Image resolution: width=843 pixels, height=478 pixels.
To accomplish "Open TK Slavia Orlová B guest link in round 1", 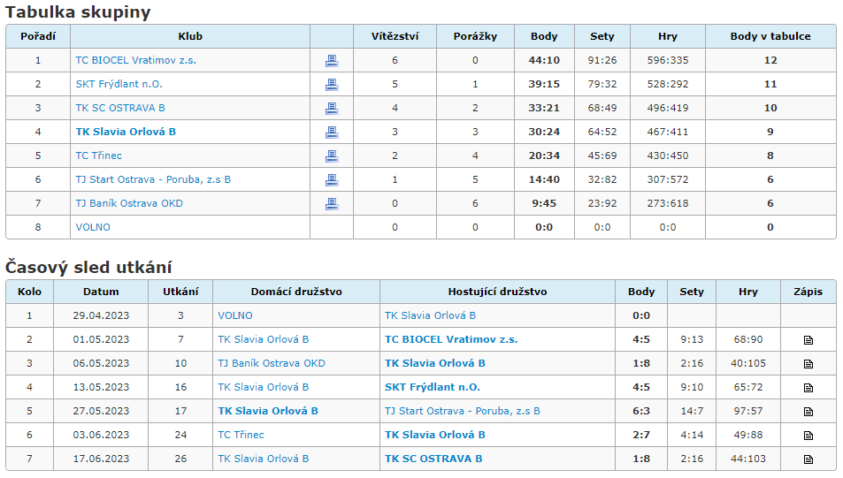I will pos(430,315).
